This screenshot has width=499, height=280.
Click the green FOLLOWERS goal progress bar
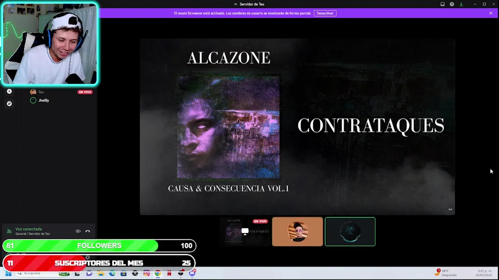(x=99, y=246)
